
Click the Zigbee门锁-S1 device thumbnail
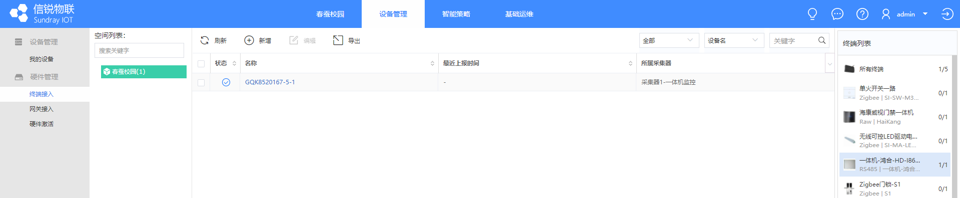click(849, 189)
